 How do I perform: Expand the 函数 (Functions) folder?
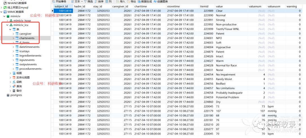[x=10, y=82]
